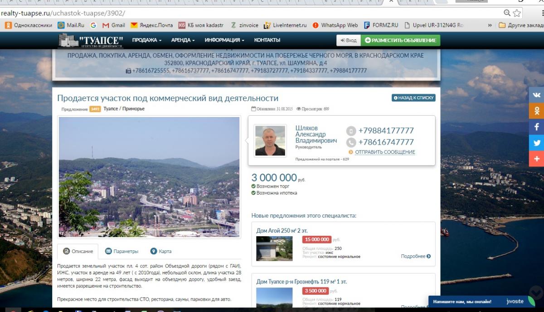Switch to the Карта tab

(161, 251)
